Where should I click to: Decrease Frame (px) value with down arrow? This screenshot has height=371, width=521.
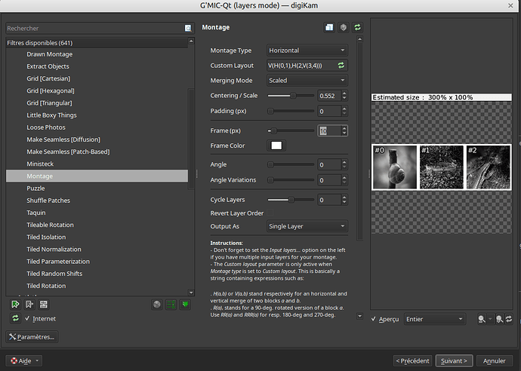point(344,133)
